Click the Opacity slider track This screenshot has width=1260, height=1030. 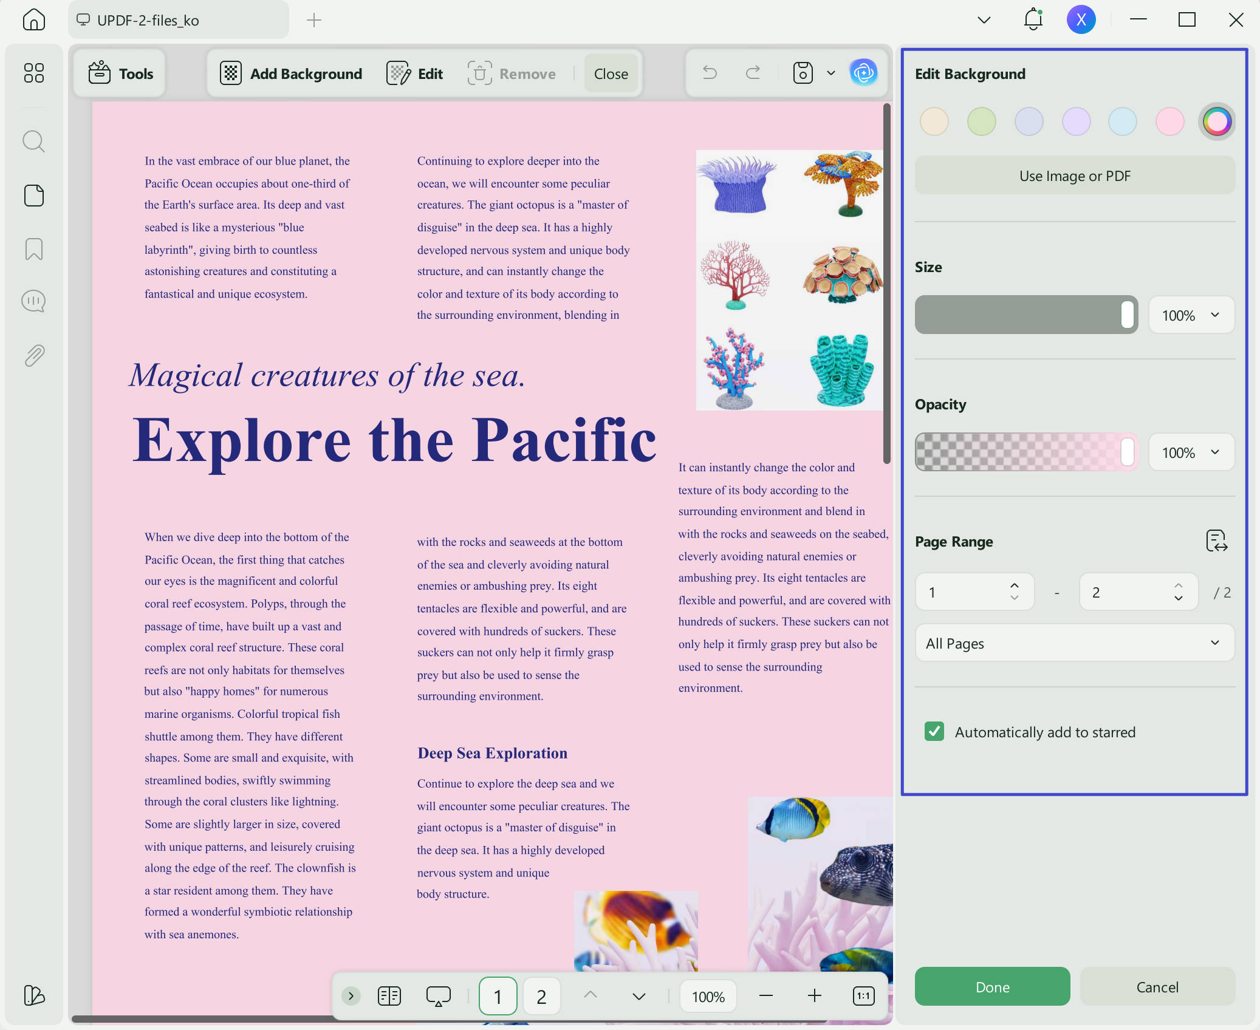1027,452
